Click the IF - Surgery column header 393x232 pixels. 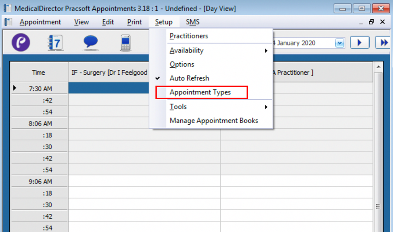[x=109, y=73]
